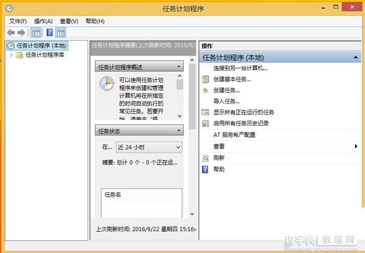Close the 任务计划程序 window
The width and height of the screenshot is (365, 253).
pos(352,7)
